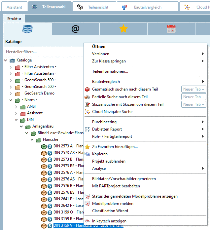Viewport: 210px width, 230px height.
Task: Click the keytech logo icon
Action: coord(87,221)
